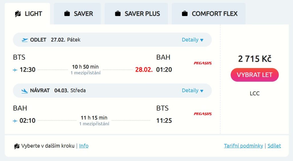Click the small plane icon next to 12:30
This screenshot has width=293, height=161.
pos(15,70)
